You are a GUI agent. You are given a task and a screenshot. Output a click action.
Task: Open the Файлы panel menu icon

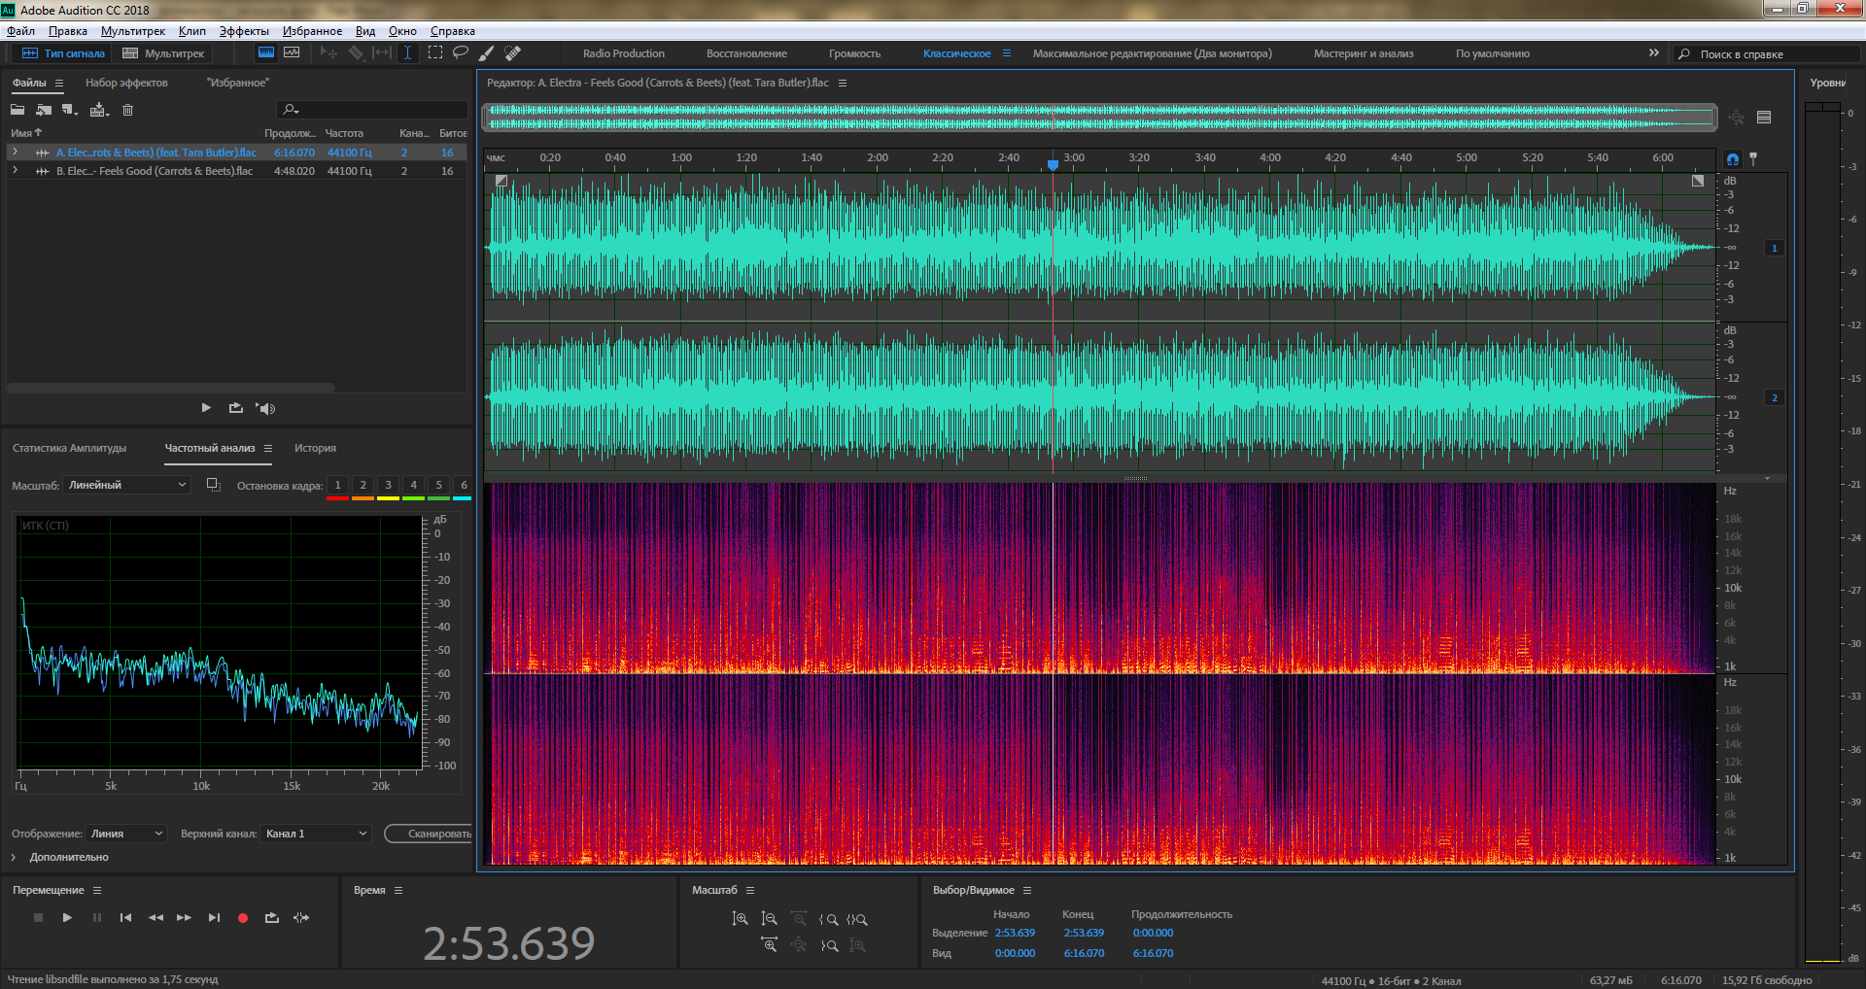[59, 84]
